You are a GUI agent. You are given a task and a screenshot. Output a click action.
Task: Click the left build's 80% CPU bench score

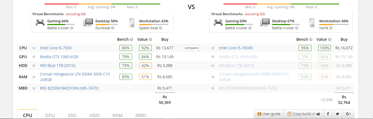point(126,48)
